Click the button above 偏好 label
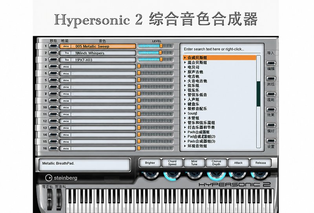Viewport: 314px width, 213px height. [x=271, y=125]
